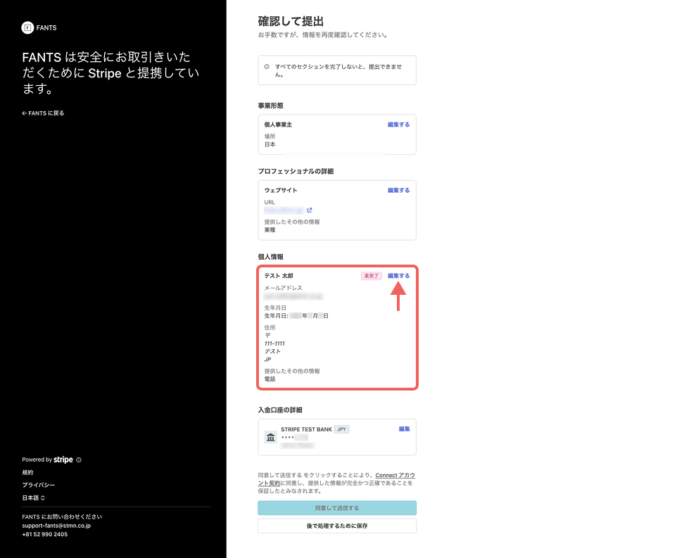Click the 同意して送信する button
The width and height of the screenshot is (691, 558).
coord(337,508)
